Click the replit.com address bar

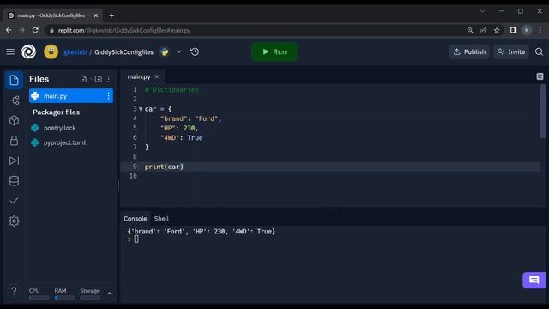256,31
